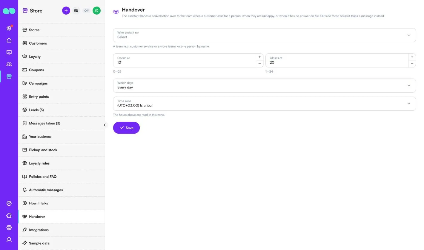Go to Campaigns section

(62, 83)
